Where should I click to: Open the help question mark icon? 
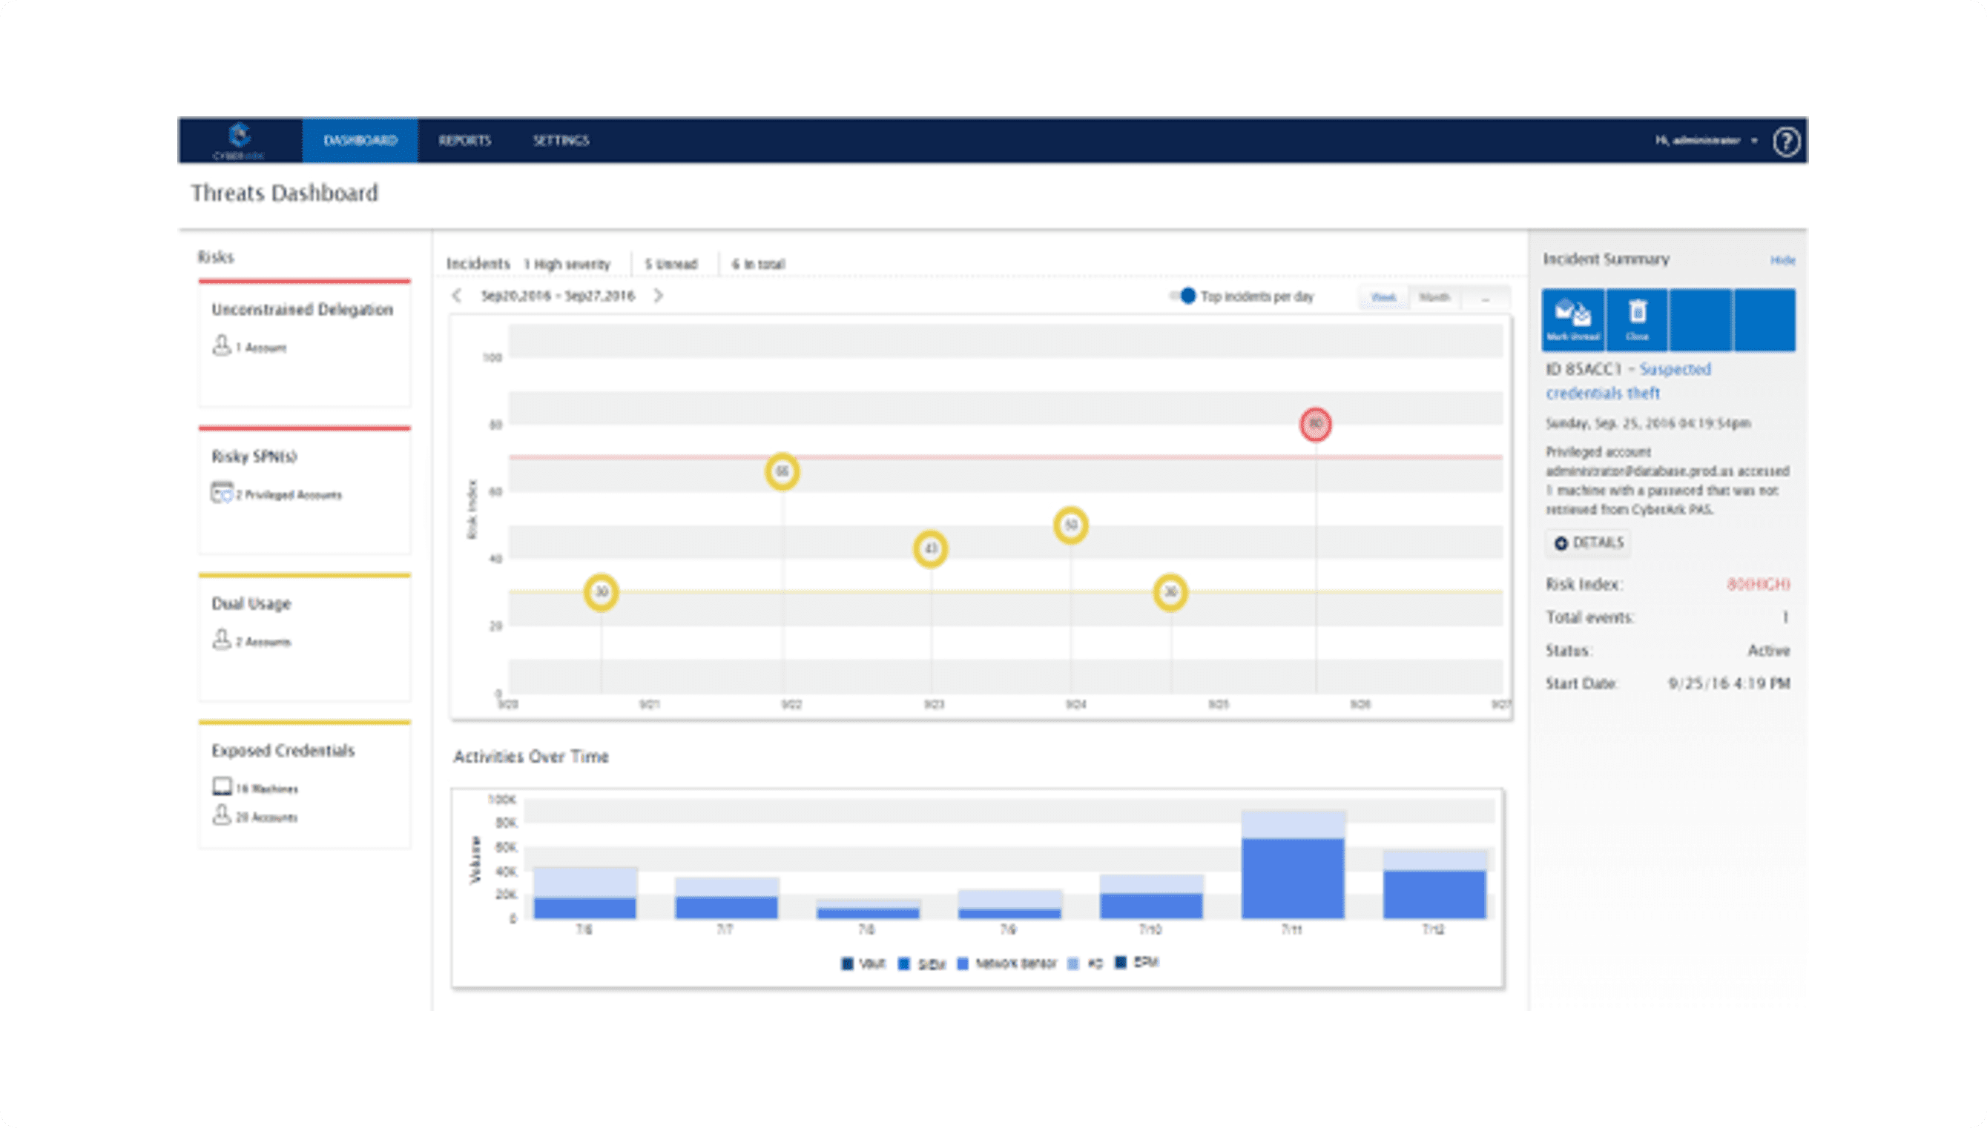[x=1786, y=142]
